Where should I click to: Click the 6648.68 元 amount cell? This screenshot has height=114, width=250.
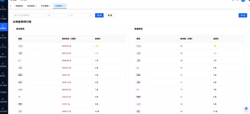[x=66, y=60]
